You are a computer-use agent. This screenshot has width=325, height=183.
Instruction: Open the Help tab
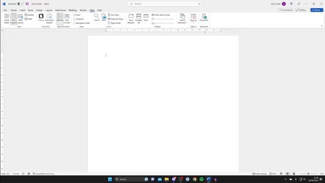[100, 10]
